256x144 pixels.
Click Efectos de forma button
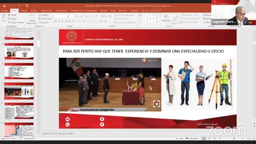point(189,22)
